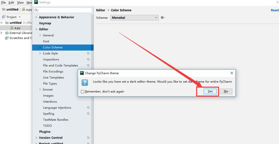Open the File menu
279x144 pixels.
[x=3, y=3]
